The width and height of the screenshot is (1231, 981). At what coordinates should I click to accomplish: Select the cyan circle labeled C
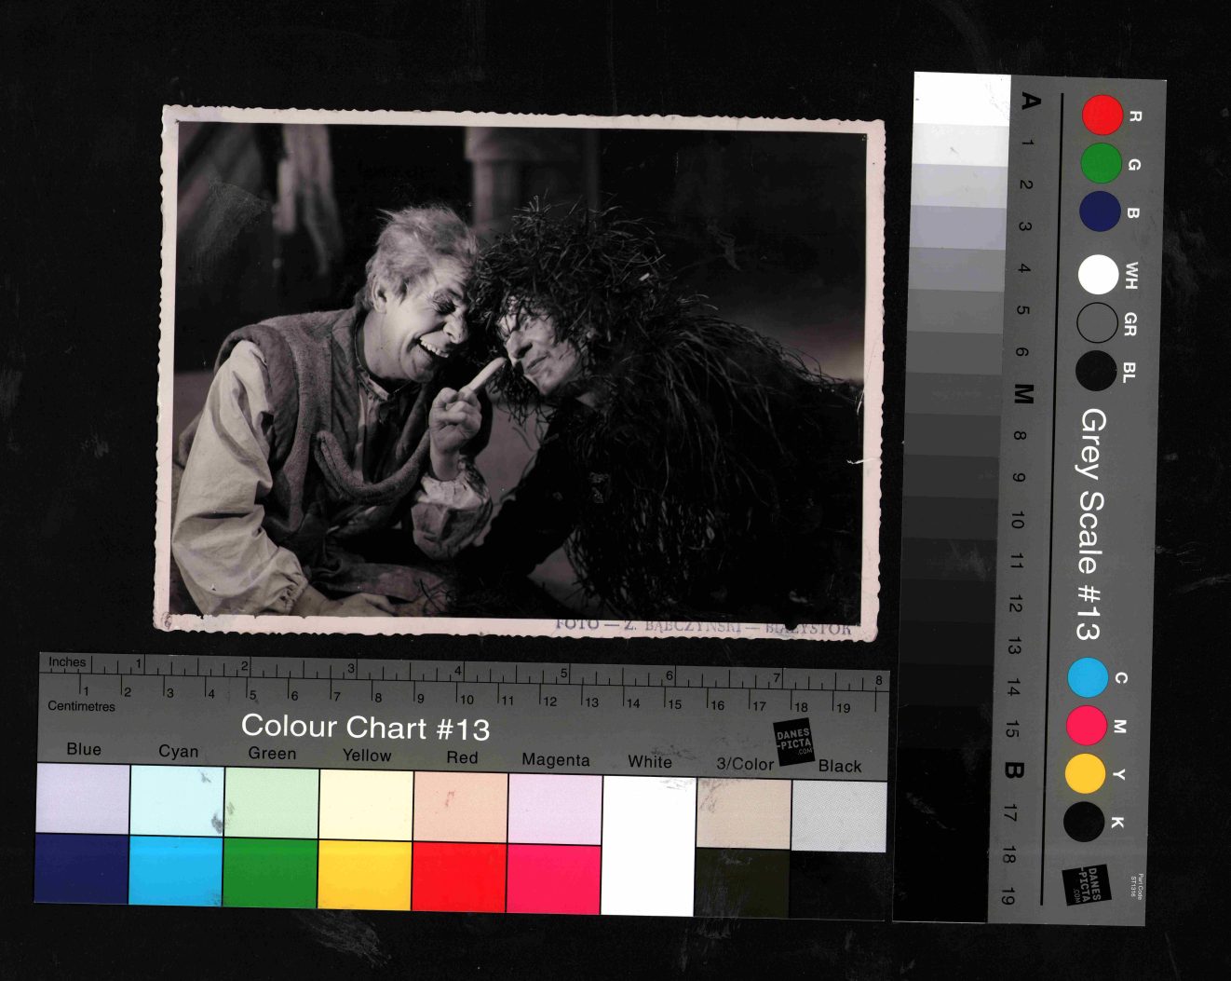click(x=1088, y=678)
